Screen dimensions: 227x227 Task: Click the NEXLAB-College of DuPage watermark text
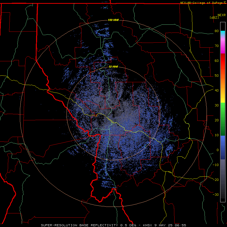(203, 3)
